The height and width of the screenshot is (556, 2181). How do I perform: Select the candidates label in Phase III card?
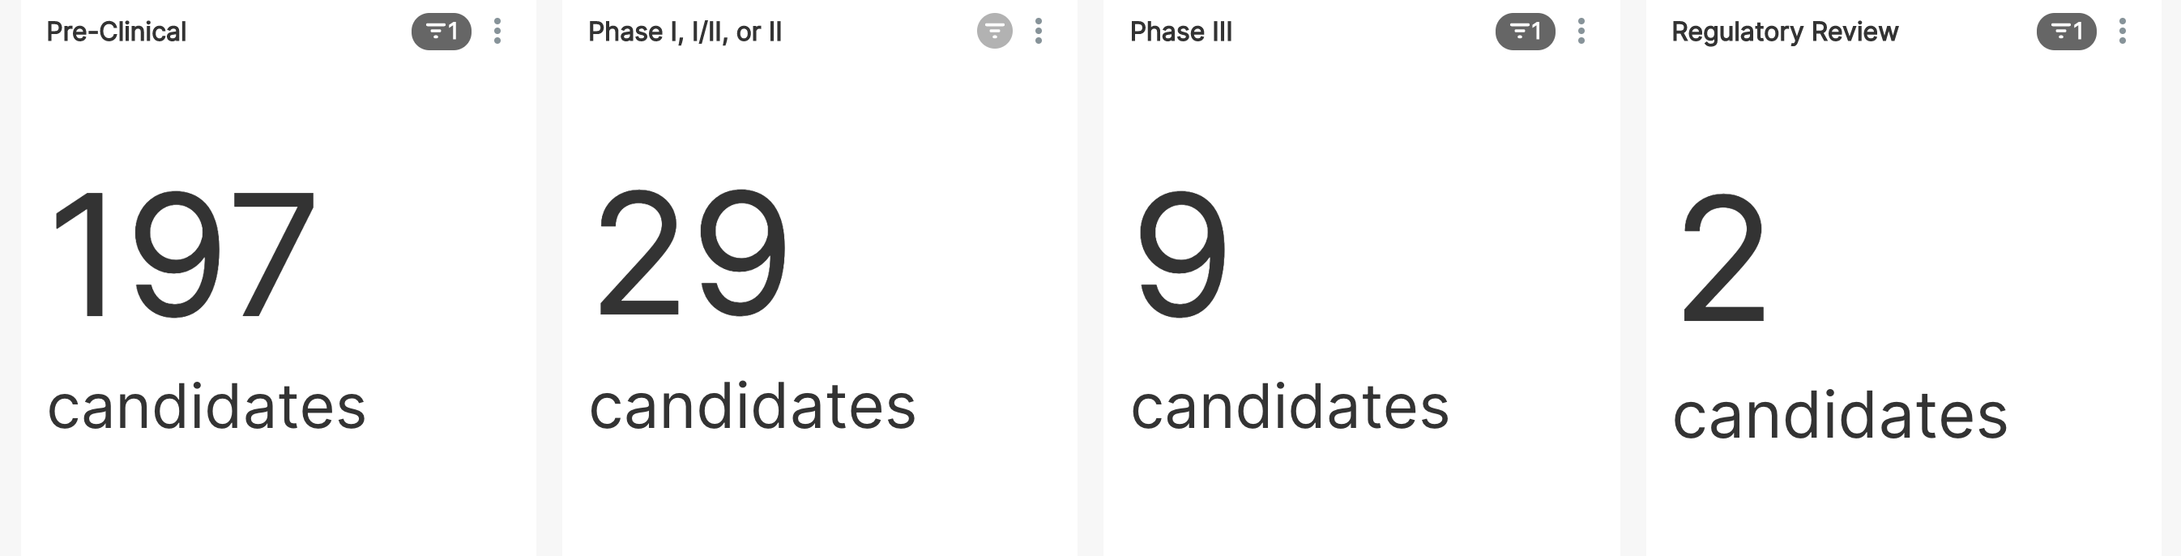[1290, 407]
